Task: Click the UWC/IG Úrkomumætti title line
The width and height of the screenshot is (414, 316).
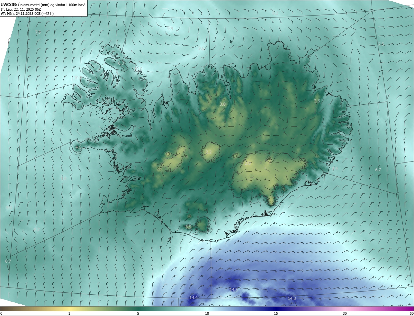Action: coord(43,4)
